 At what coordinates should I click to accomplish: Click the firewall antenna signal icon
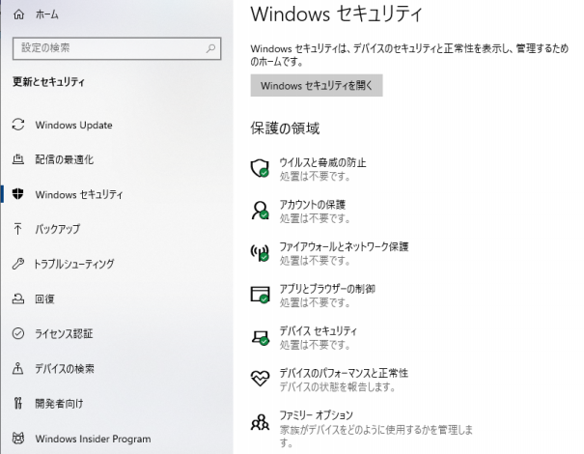pyautogui.click(x=260, y=253)
